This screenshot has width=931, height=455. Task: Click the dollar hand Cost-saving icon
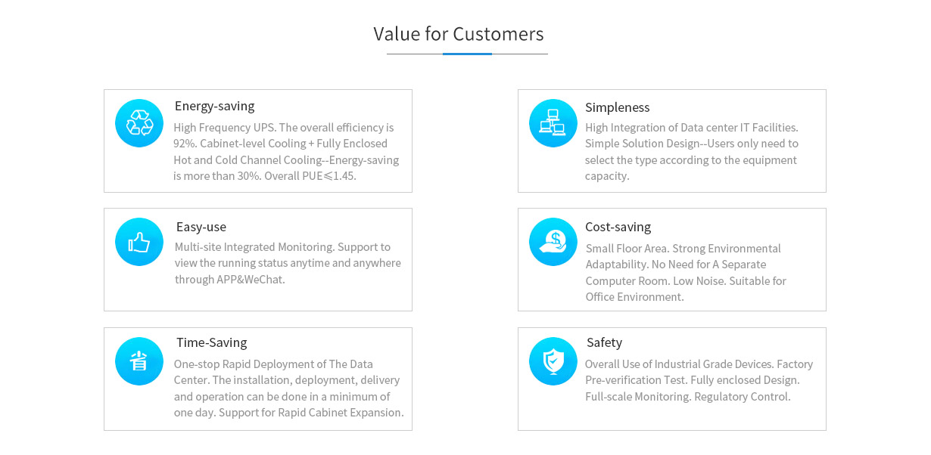(x=553, y=242)
